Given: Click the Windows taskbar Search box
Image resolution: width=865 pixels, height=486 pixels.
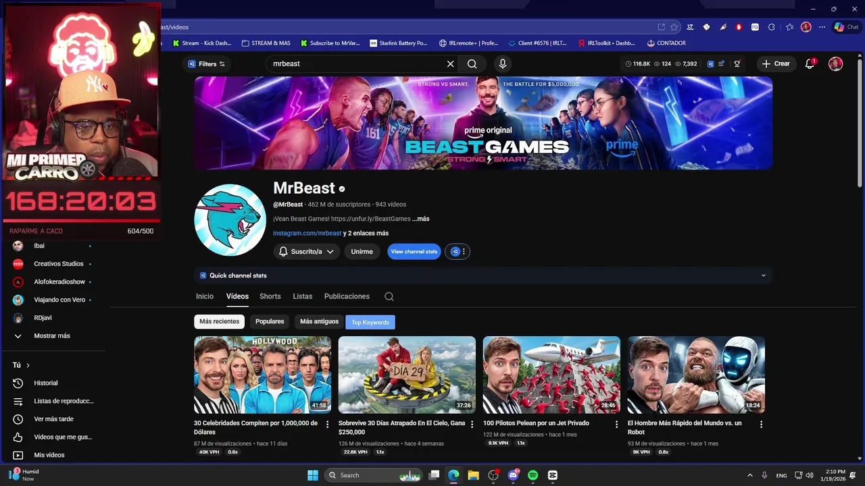Looking at the screenshot, I should point(373,475).
